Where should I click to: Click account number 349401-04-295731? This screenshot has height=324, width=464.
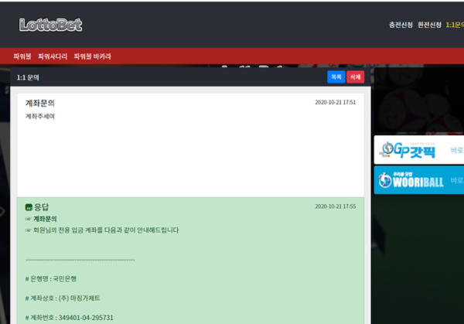(x=86, y=318)
